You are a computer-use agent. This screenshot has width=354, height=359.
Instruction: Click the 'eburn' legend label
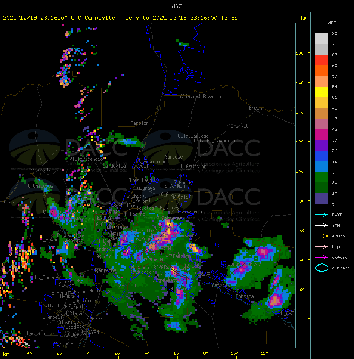(x=338, y=236)
